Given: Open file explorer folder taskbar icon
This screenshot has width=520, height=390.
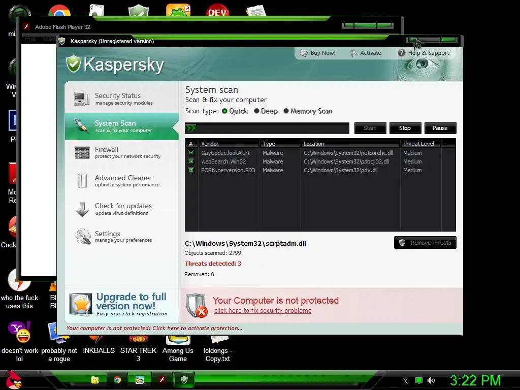Looking at the screenshot, I should 95,380.
